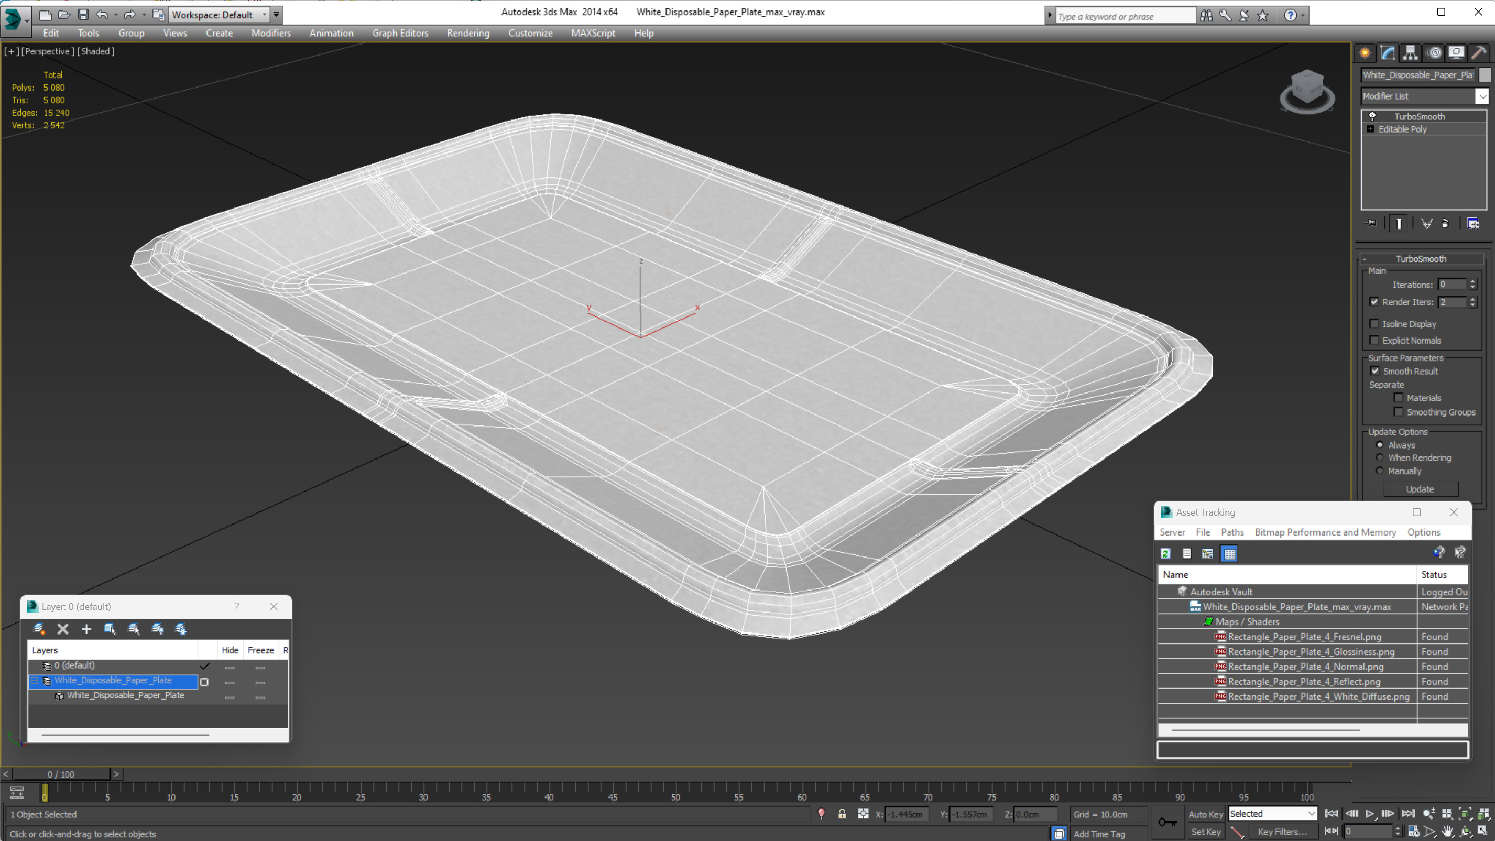Screen dimensions: 1495x841
Task: Enable Separate by Materials checkbox
Action: coord(1399,398)
